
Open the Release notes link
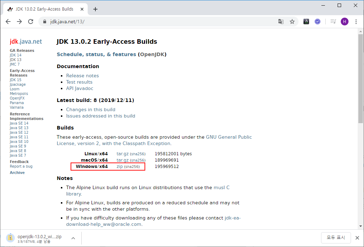(x=82, y=76)
